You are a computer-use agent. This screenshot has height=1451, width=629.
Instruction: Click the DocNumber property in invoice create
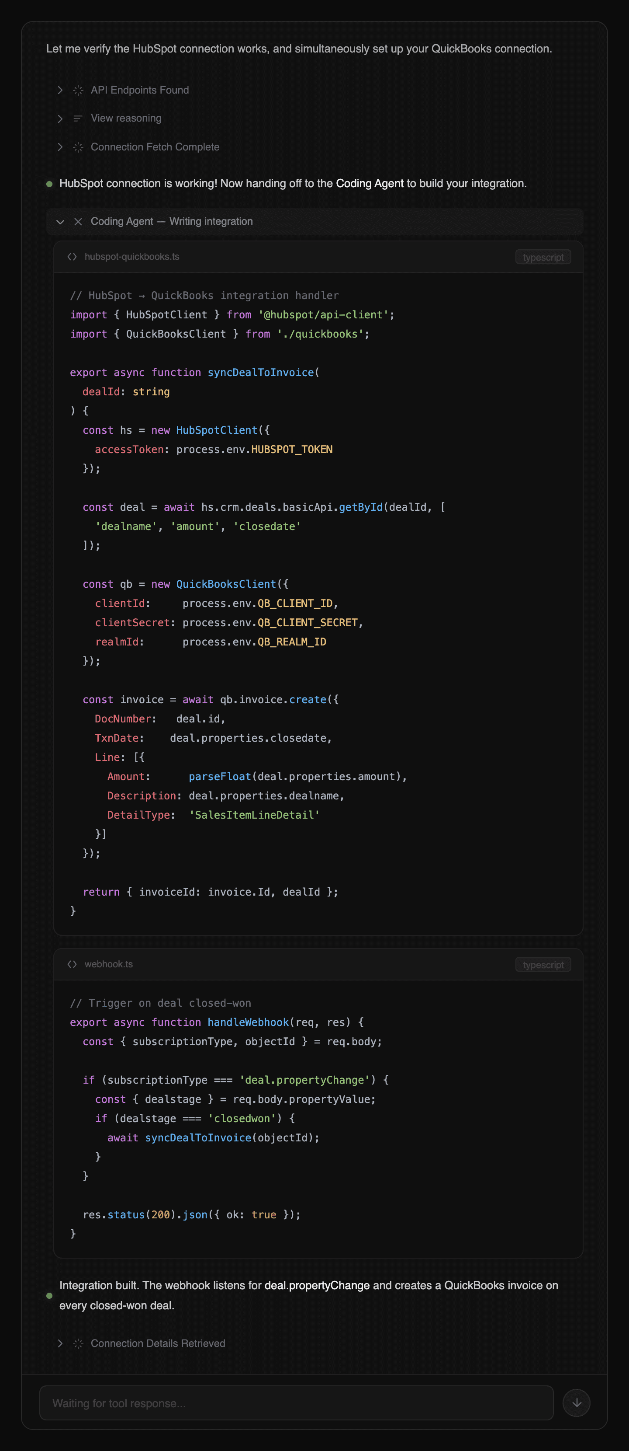pyautogui.click(x=123, y=719)
